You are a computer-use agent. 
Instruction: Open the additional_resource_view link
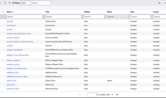point(17,76)
